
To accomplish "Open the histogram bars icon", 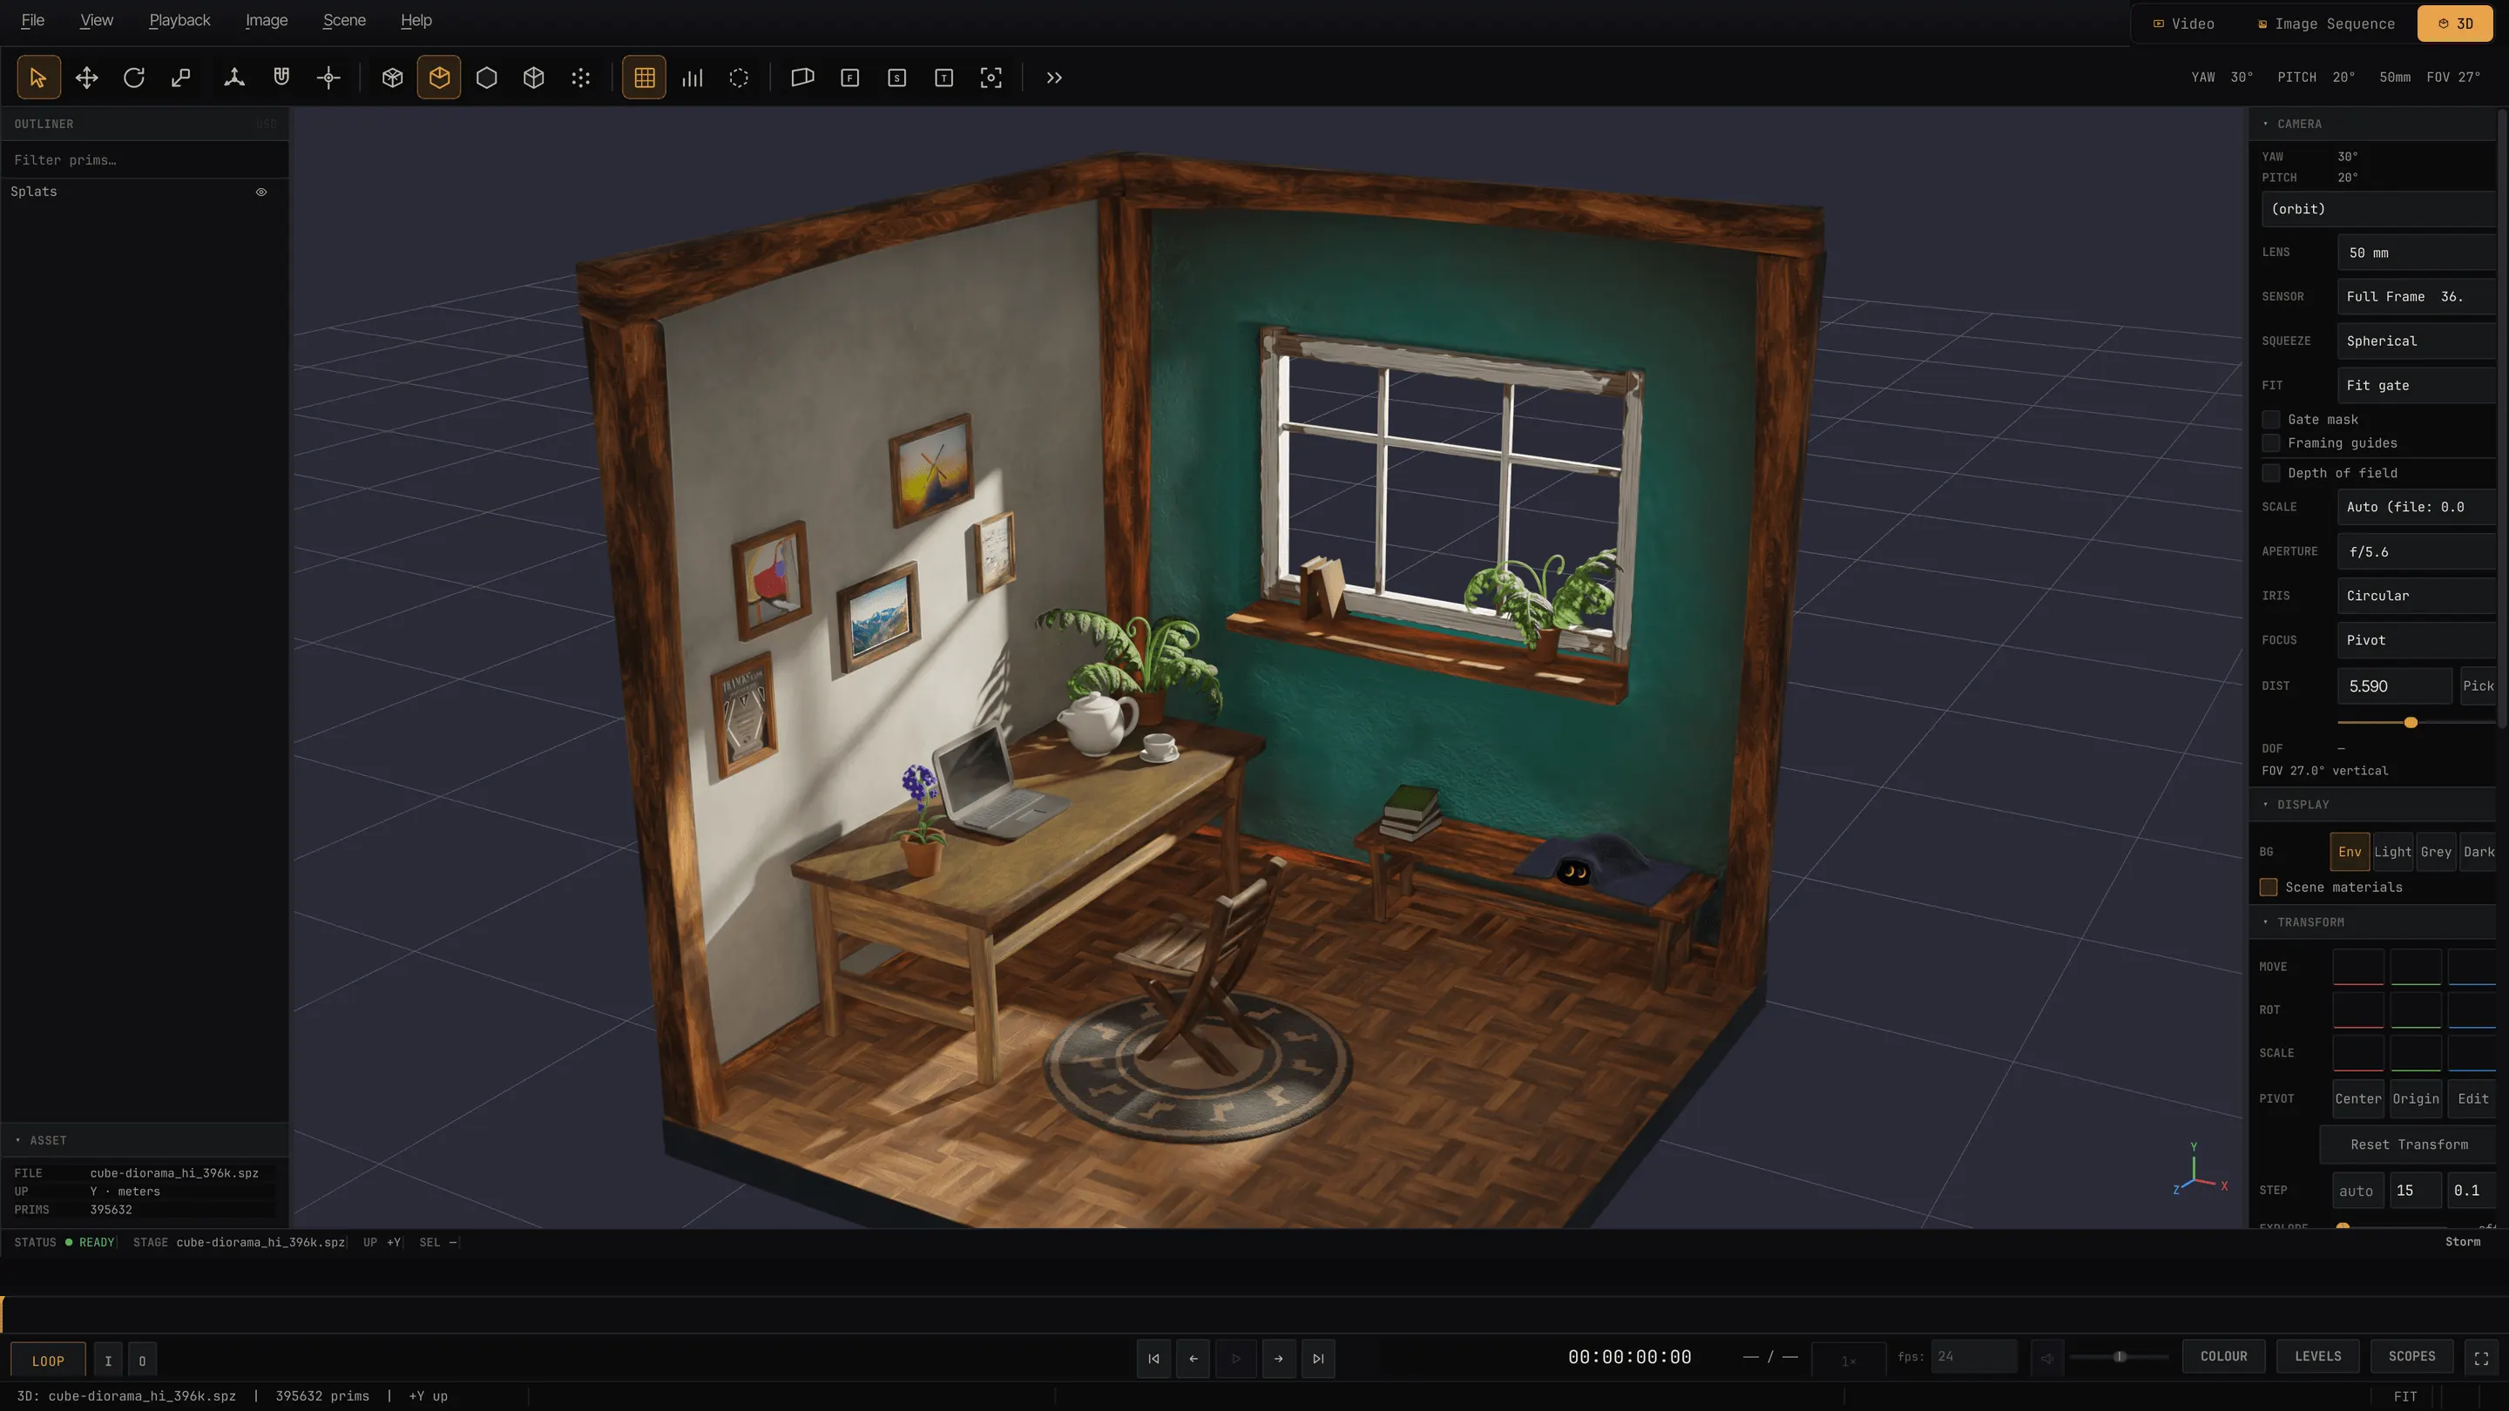I will tap(692, 78).
